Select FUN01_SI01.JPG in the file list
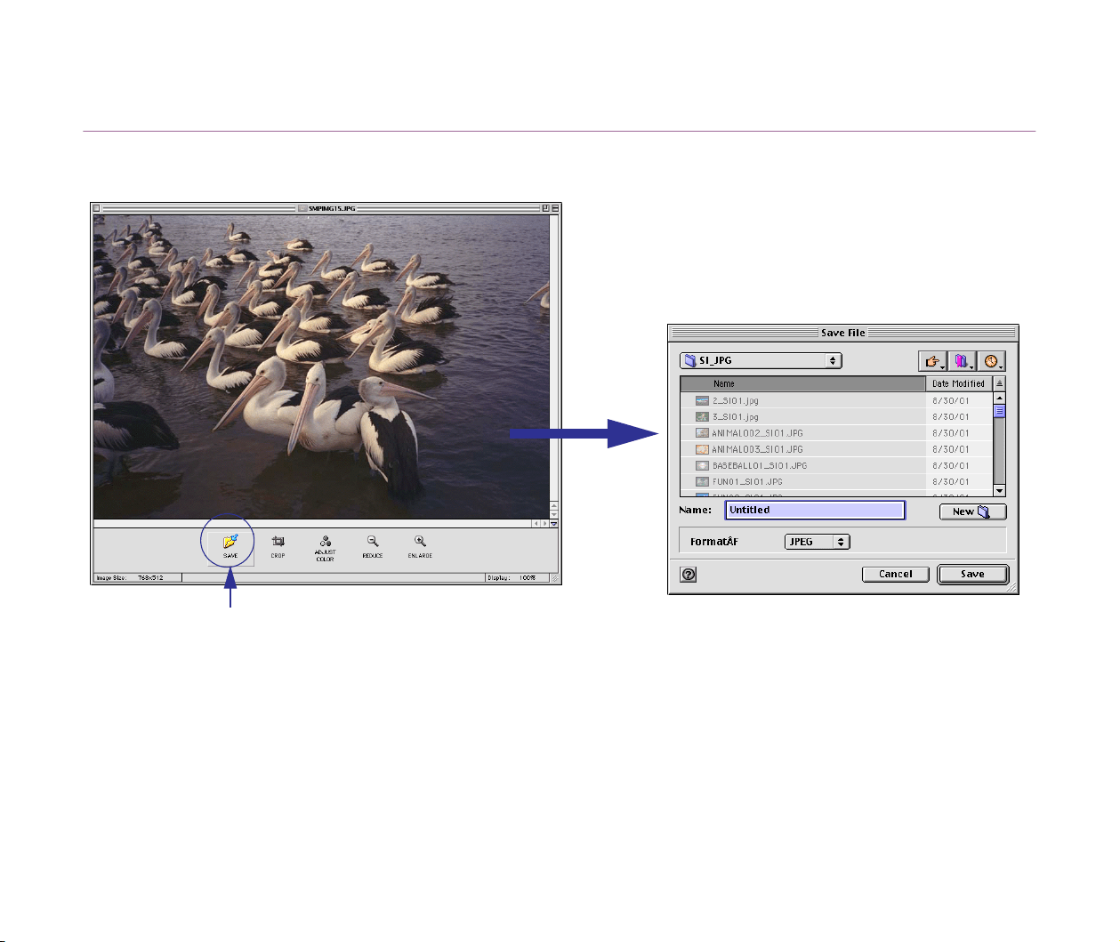 [836, 481]
